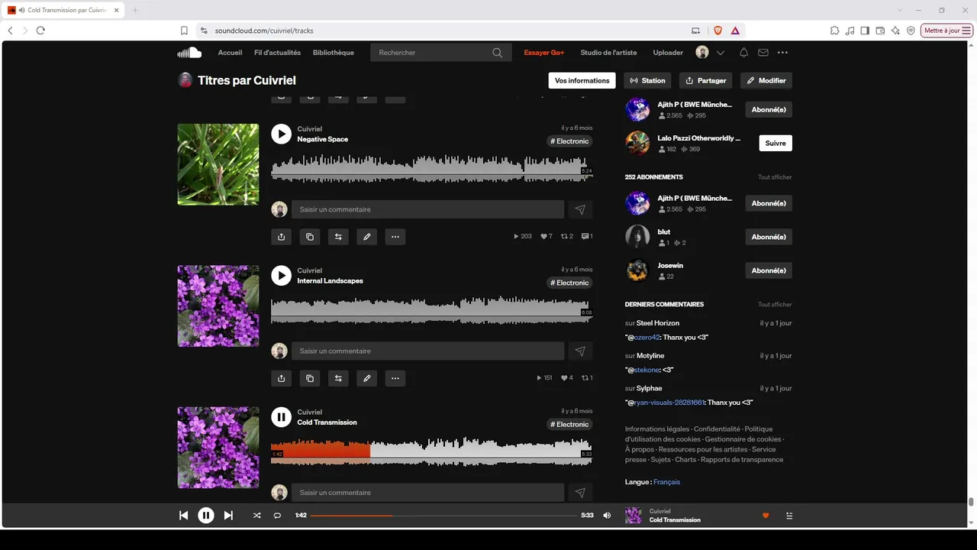
Task: Toggle shuffle in the player bar
Action: point(256,516)
